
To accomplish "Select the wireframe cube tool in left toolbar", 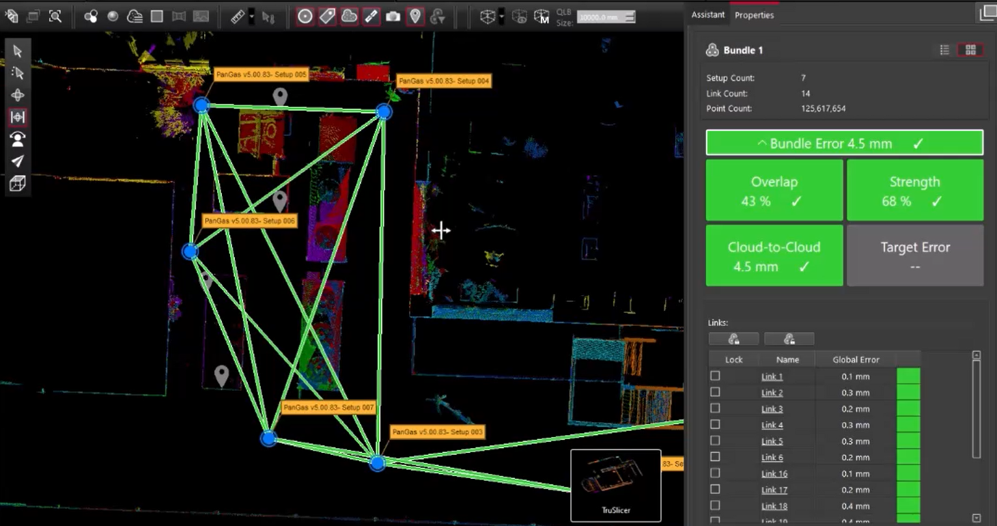I will click(x=18, y=183).
